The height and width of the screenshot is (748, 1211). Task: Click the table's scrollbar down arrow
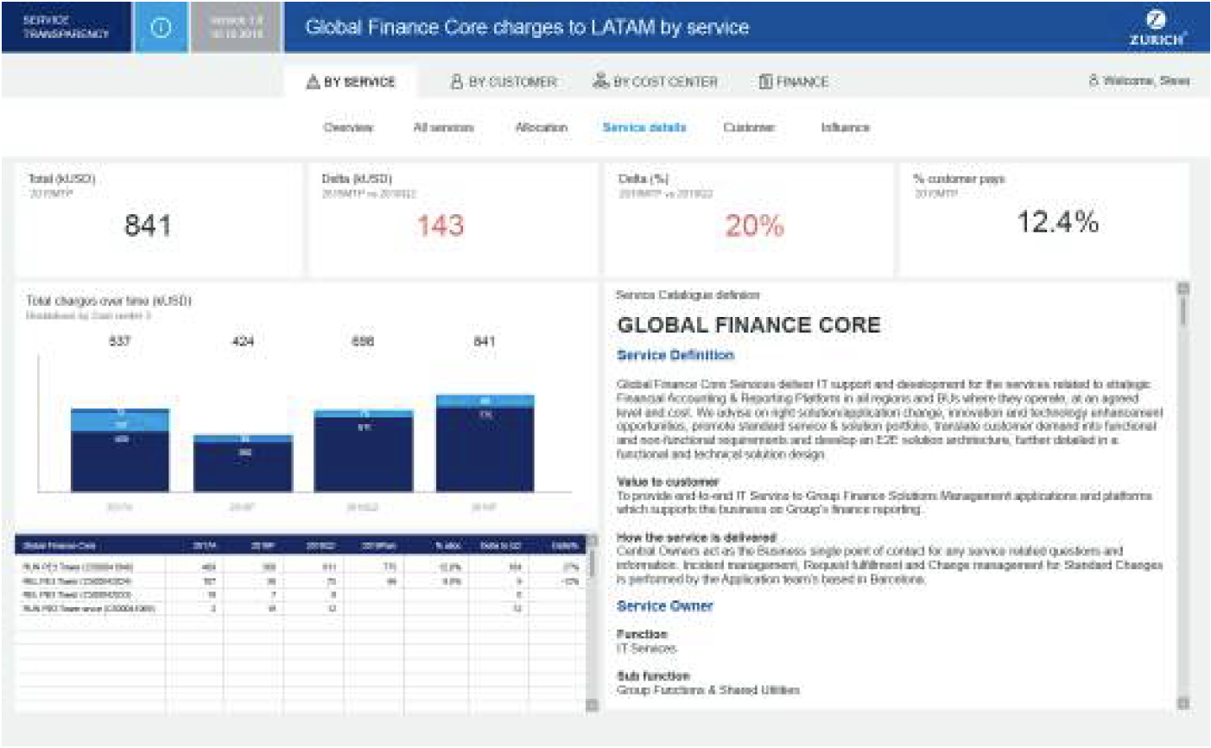tap(592, 705)
